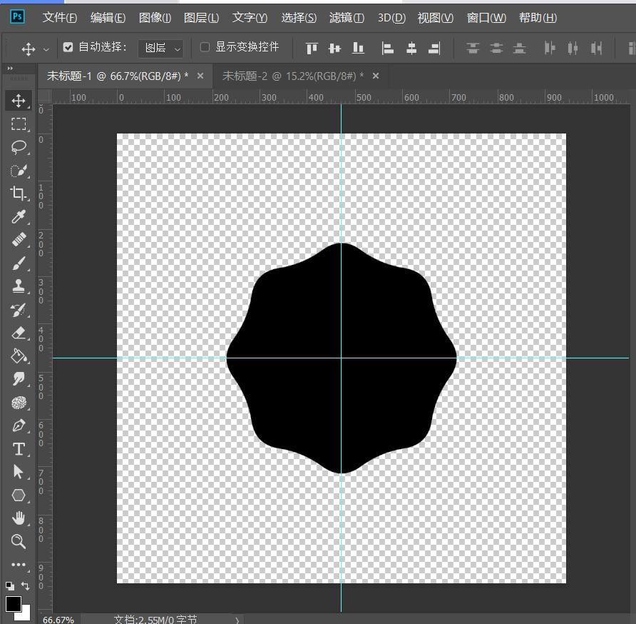Screen dimensions: 636x624
Task: Switch to the 未标题-2 document tab
Action: point(292,76)
